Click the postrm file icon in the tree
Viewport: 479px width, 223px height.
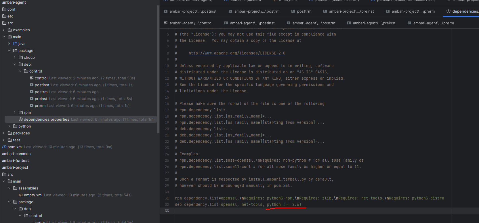pyautogui.click(x=32, y=92)
